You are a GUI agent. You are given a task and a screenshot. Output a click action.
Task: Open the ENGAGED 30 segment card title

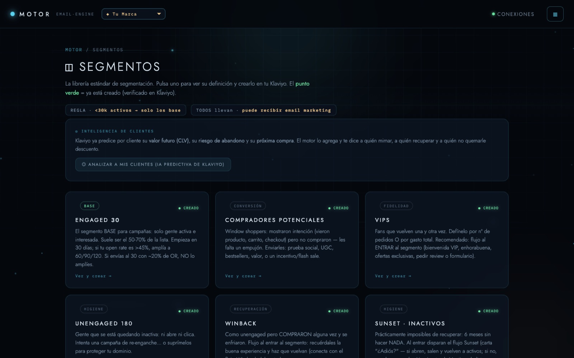click(x=97, y=220)
